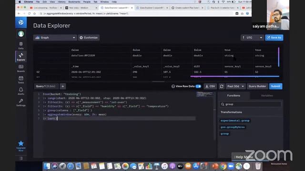Open the History menu in menu bar
The height and width of the screenshot is (171, 305).
point(61,2)
